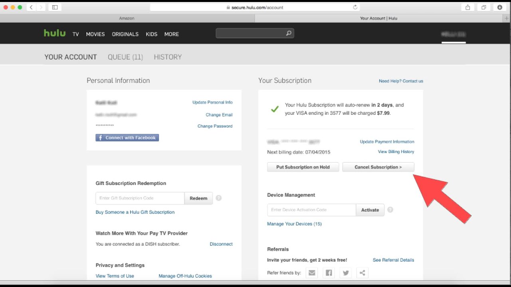Click Cancel Subscription button
Image resolution: width=511 pixels, height=287 pixels.
point(378,167)
